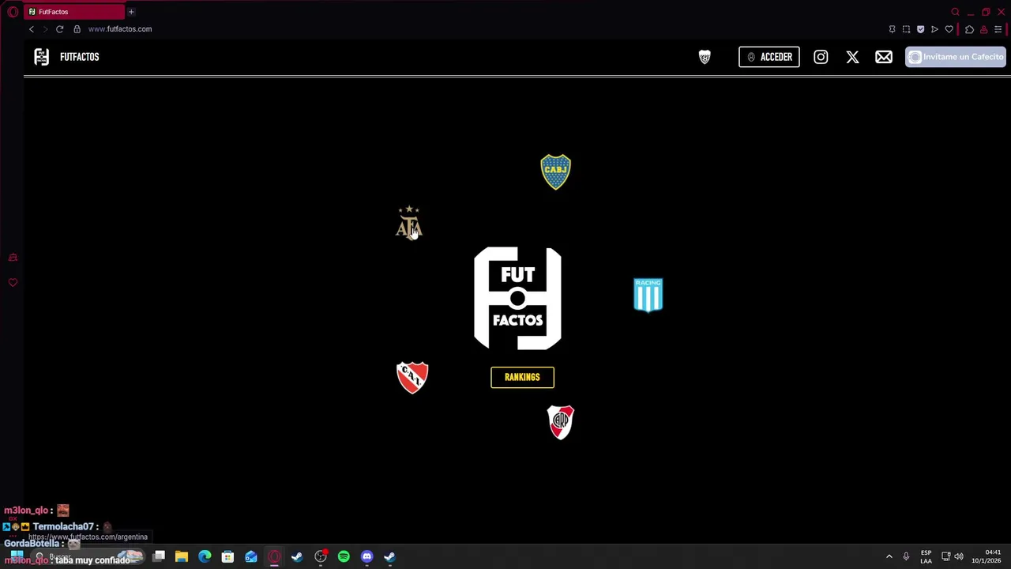Open File Explorer from the taskbar
This screenshot has height=569, width=1011.
tap(182, 557)
